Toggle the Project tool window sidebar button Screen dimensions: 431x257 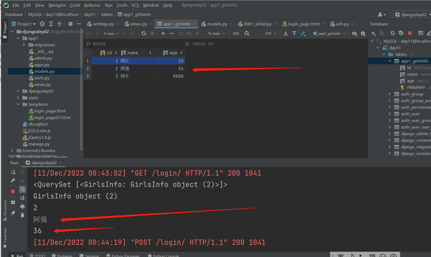[5, 30]
